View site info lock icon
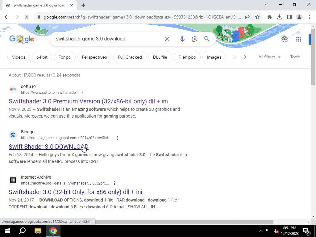 point(39,17)
